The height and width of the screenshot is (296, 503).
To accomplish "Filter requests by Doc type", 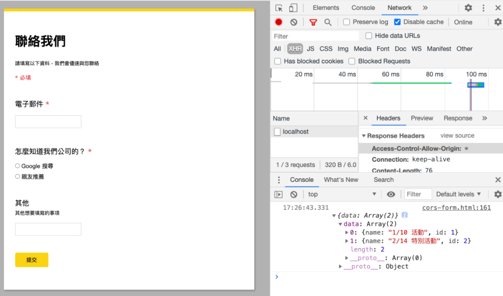I will (401, 49).
